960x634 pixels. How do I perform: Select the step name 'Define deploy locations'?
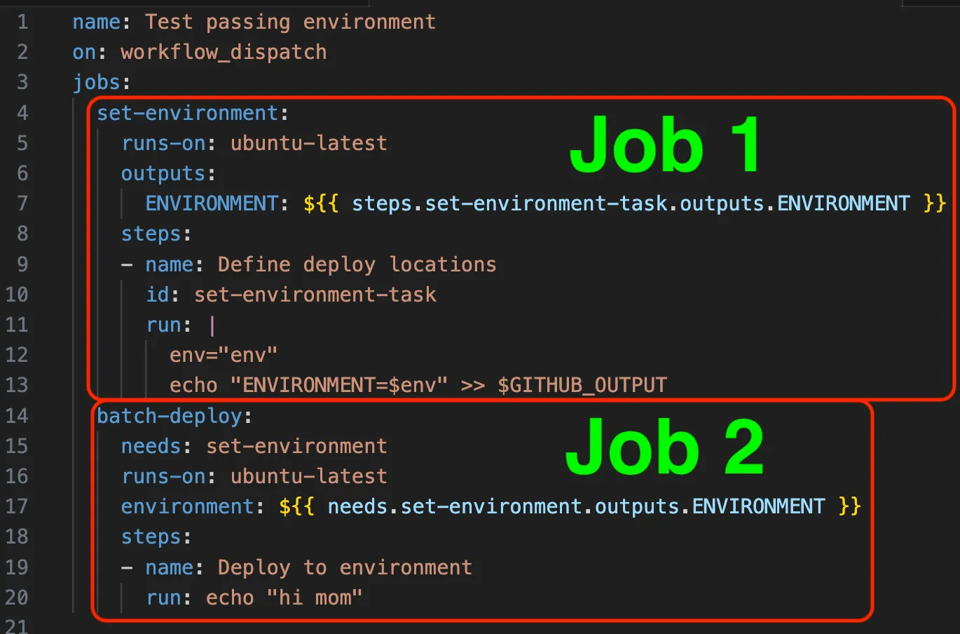pyautogui.click(x=356, y=264)
